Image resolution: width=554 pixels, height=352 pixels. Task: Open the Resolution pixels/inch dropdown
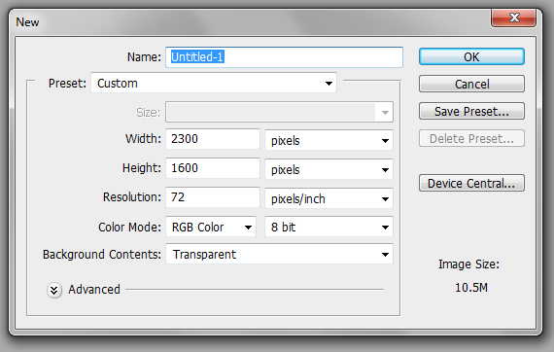(x=329, y=199)
